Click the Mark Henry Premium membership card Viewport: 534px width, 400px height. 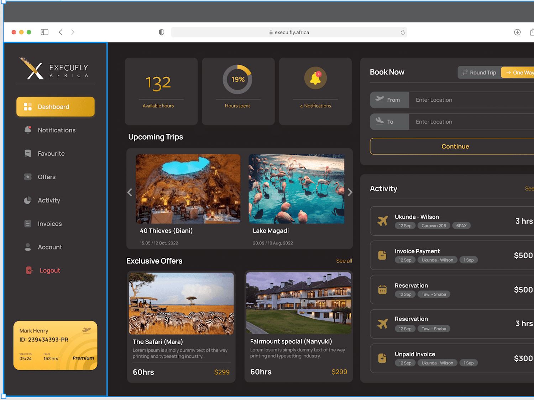pyautogui.click(x=55, y=346)
